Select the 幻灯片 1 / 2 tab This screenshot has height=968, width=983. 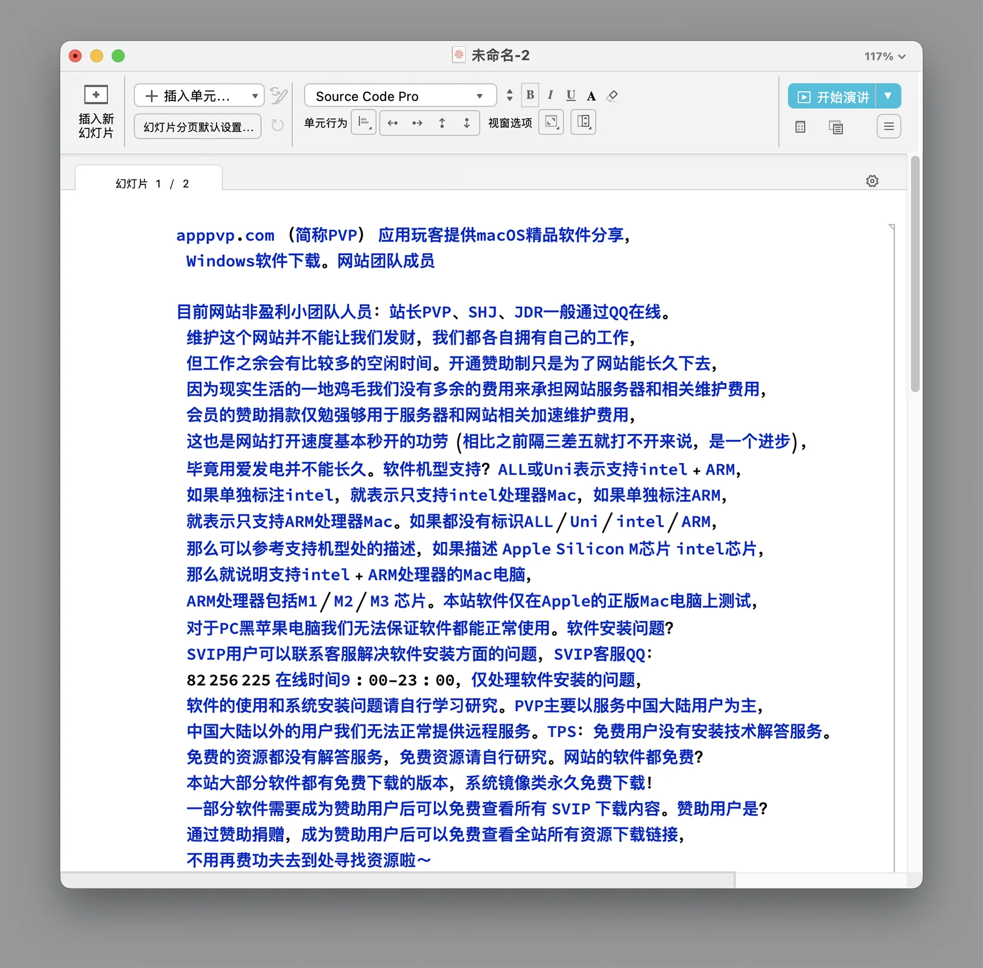pos(149,183)
